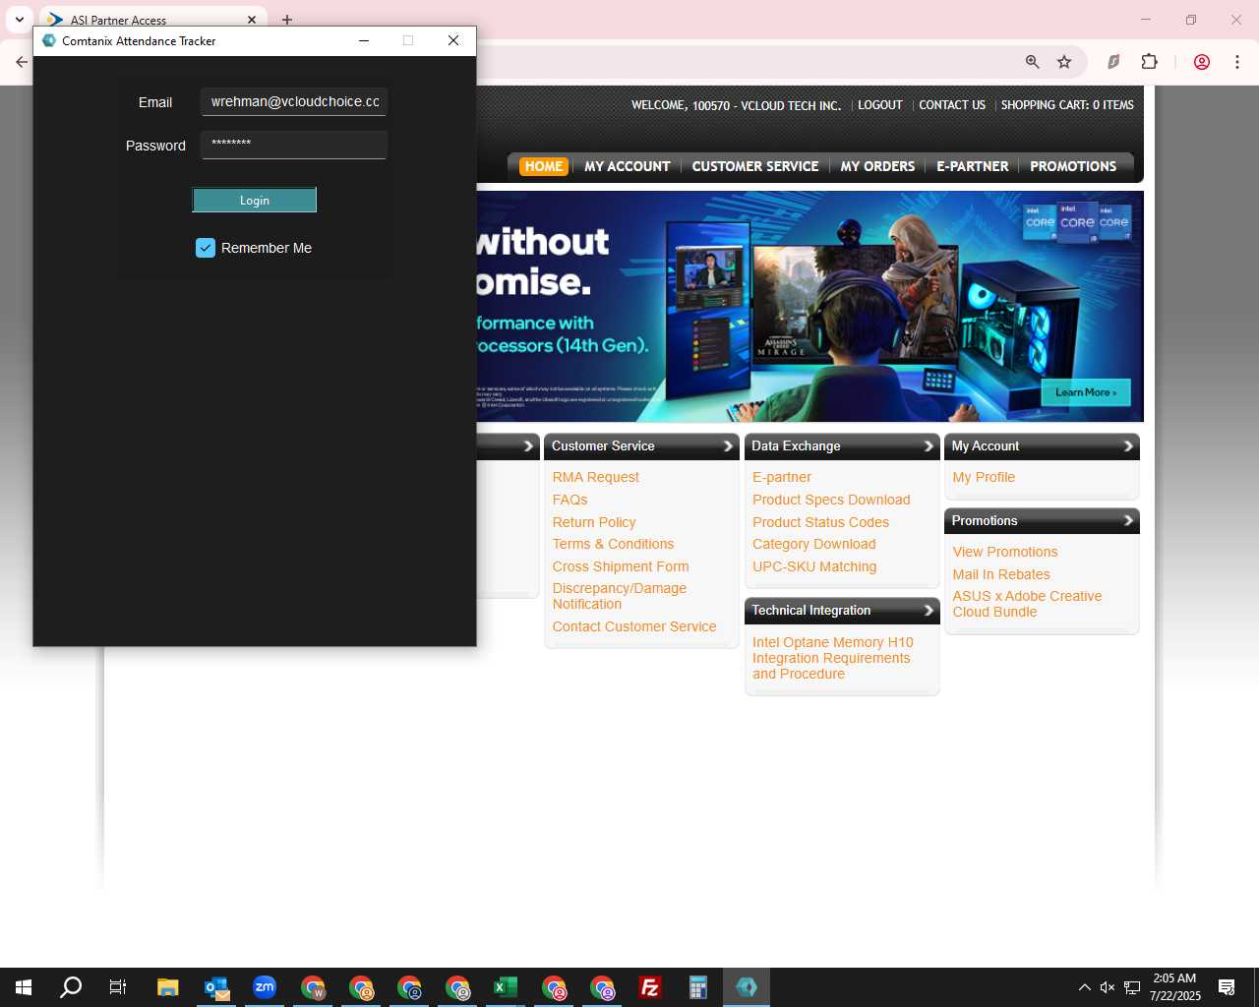1259x1007 pixels.
Task: Expand the partially hidden panel arrow beside Customer Service
Action: coord(528,446)
